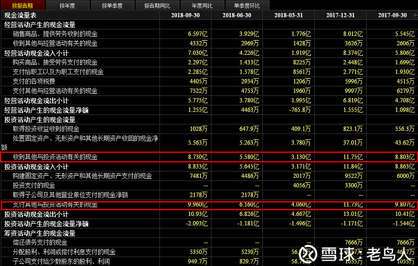Click the value 1.255亿 net operating cash
Image resolution: width=418 pixels, height=266 pixels.
(x=198, y=110)
